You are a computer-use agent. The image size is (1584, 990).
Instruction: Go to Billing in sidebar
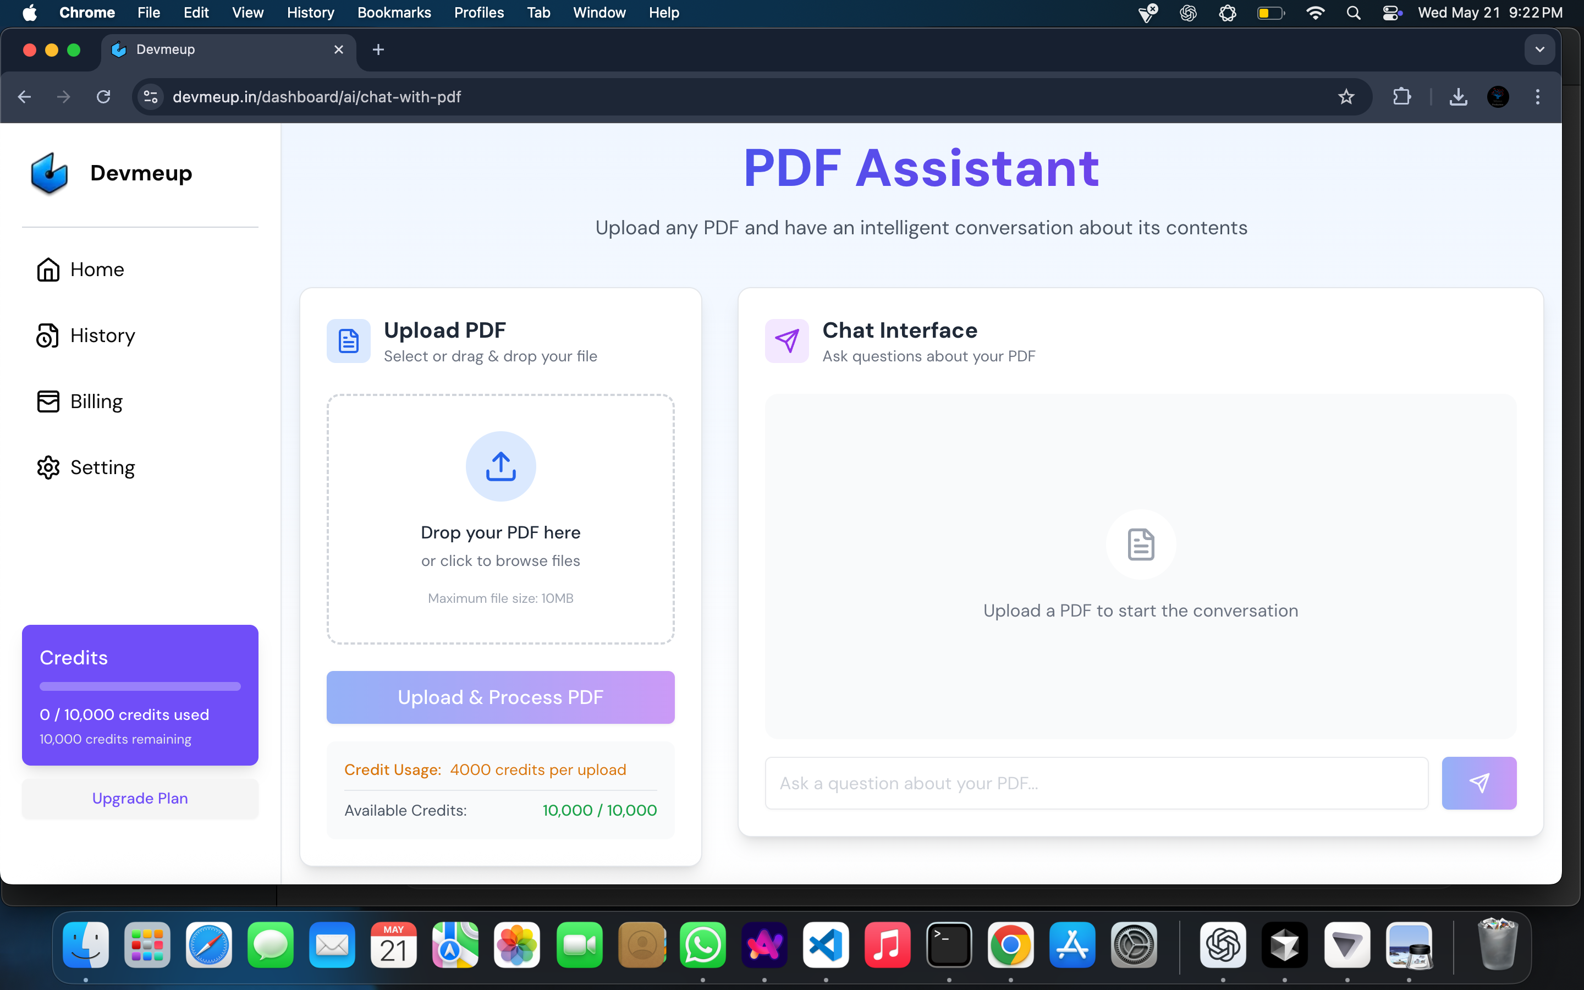[x=96, y=401]
